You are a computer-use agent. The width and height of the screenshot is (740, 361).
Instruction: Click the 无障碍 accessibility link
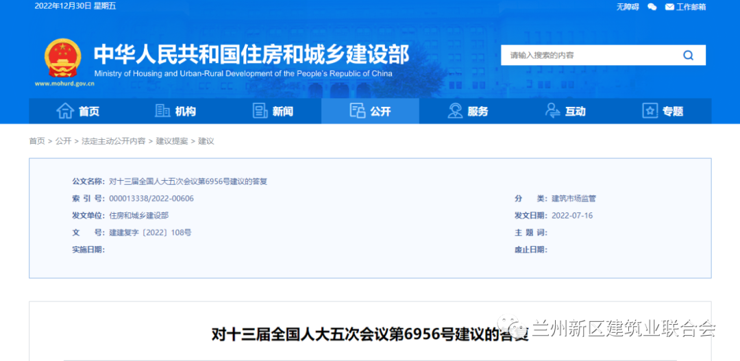[628, 7]
